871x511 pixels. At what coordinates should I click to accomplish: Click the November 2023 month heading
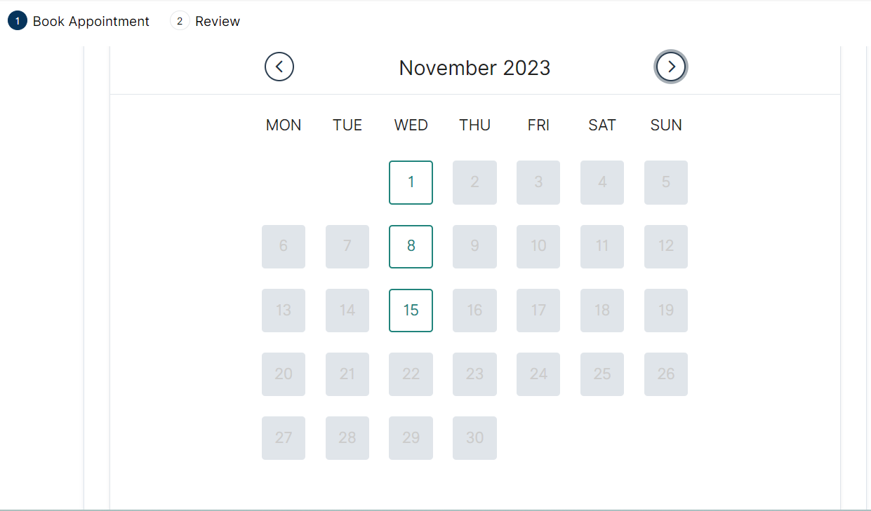pos(474,68)
